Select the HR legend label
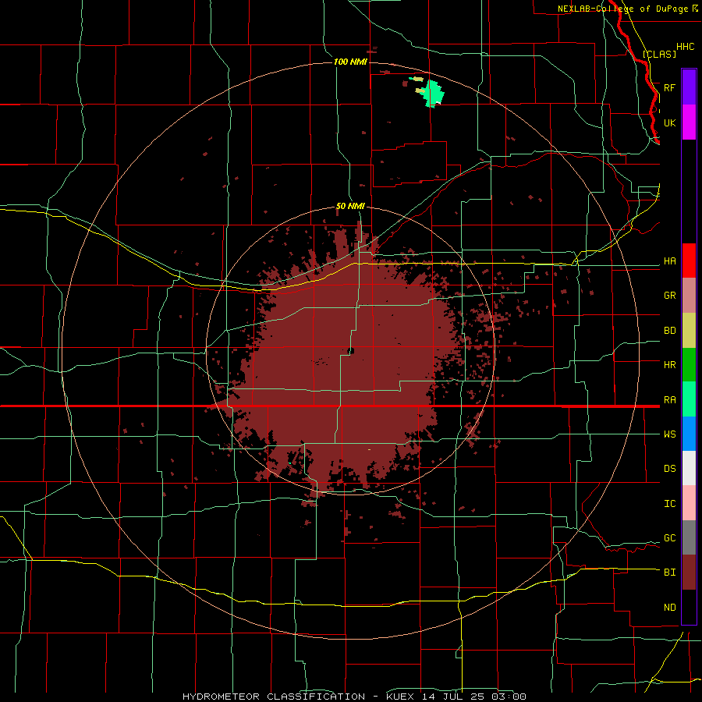 (x=669, y=365)
